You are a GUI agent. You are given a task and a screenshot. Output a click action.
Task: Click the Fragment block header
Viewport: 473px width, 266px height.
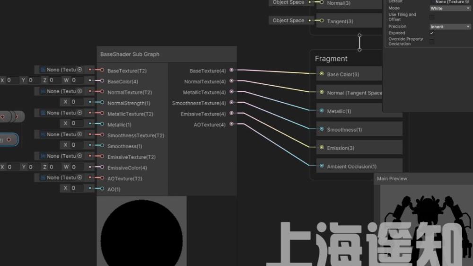pyautogui.click(x=331, y=59)
